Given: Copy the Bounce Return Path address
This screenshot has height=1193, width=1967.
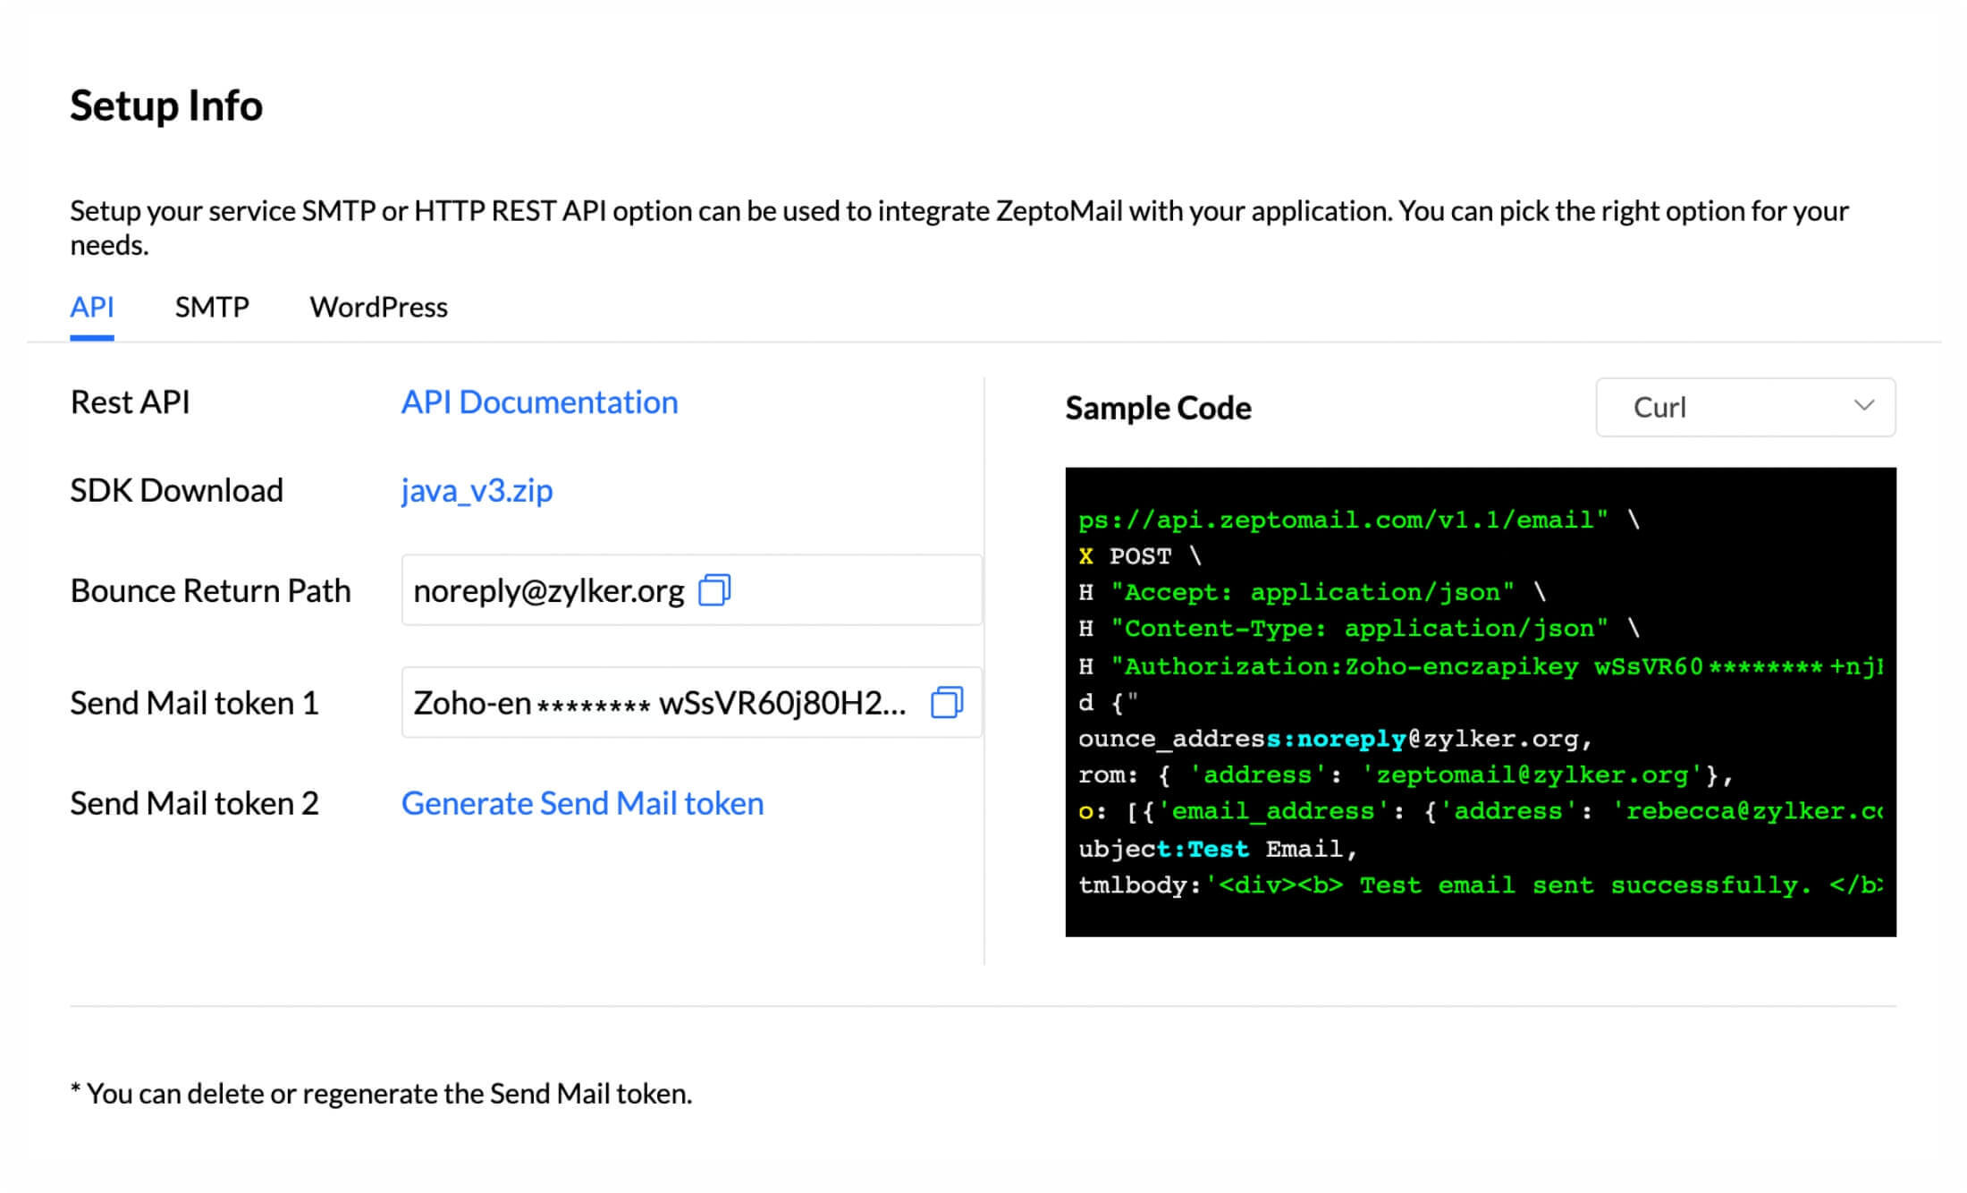Looking at the screenshot, I should click(x=714, y=590).
